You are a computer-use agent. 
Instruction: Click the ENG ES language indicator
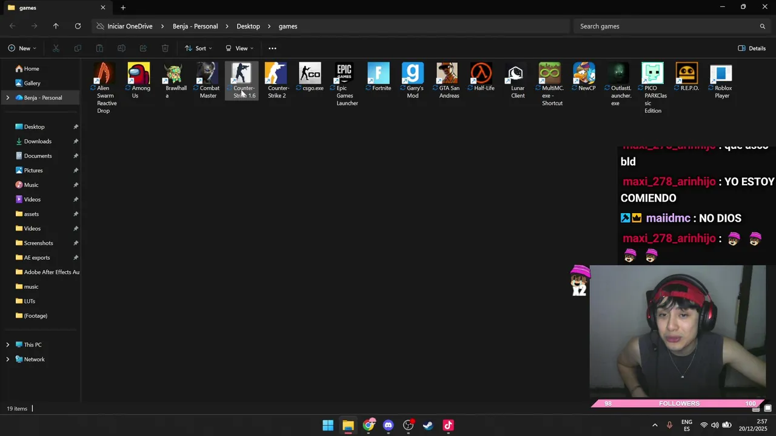686,425
